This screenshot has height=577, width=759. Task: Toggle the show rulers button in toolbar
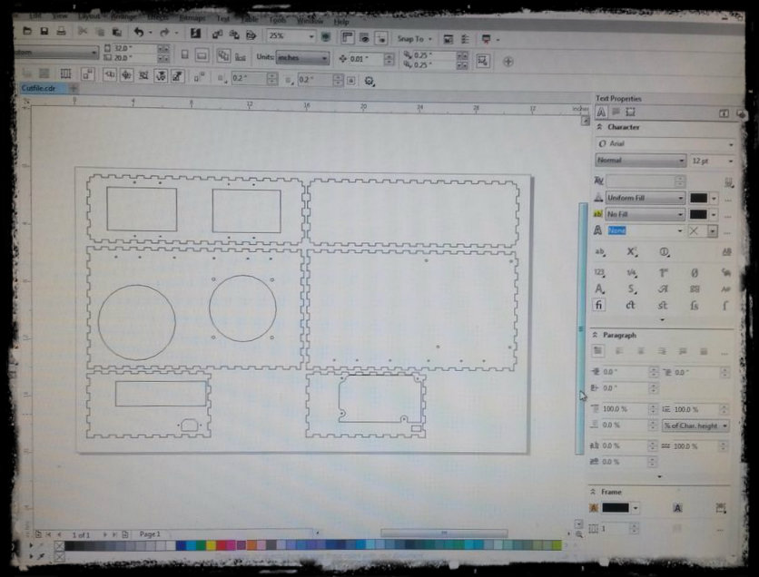347,38
